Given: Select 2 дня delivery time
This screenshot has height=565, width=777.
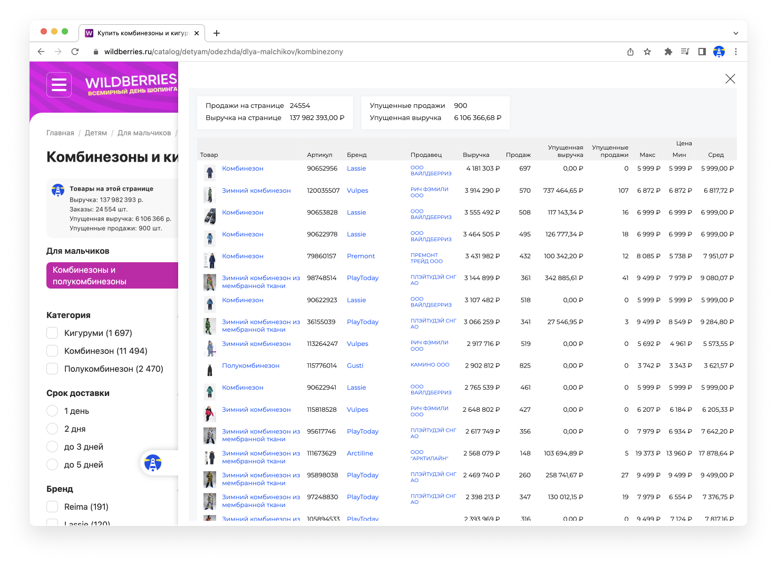Looking at the screenshot, I should 52,429.
